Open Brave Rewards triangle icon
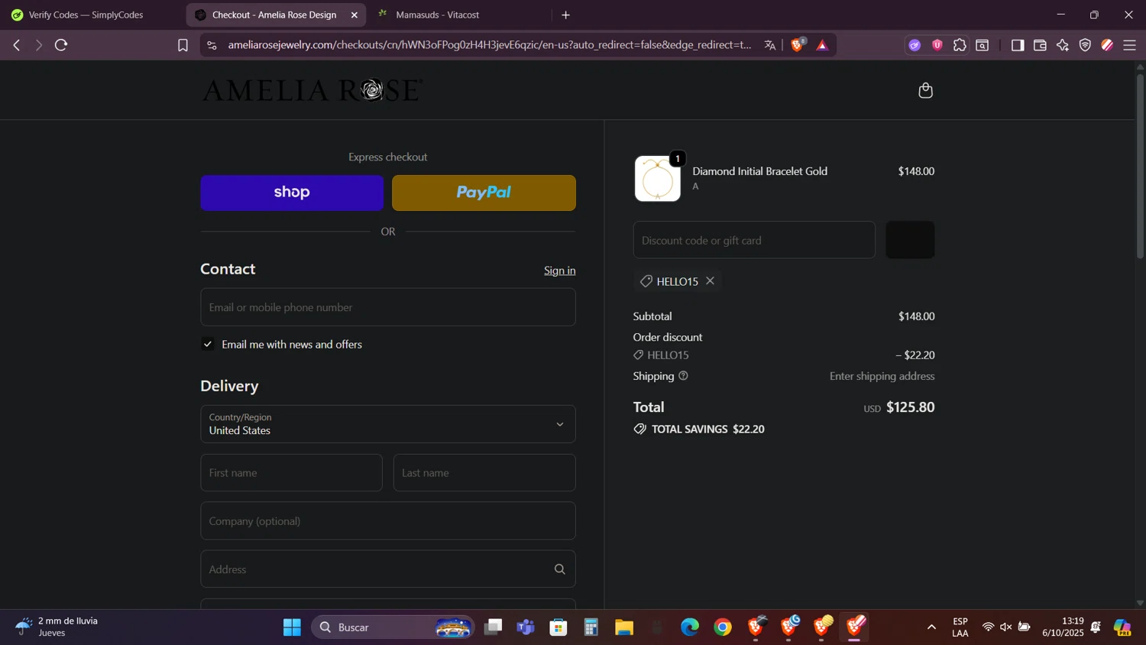The height and width of the screenshot is (645, 1146). (x=822, y=45)
